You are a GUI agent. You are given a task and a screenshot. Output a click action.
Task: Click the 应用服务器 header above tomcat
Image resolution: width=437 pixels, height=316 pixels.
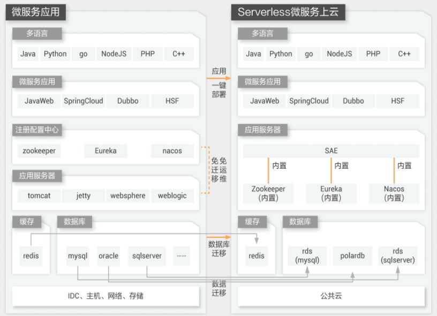click(x=37, y=176)
